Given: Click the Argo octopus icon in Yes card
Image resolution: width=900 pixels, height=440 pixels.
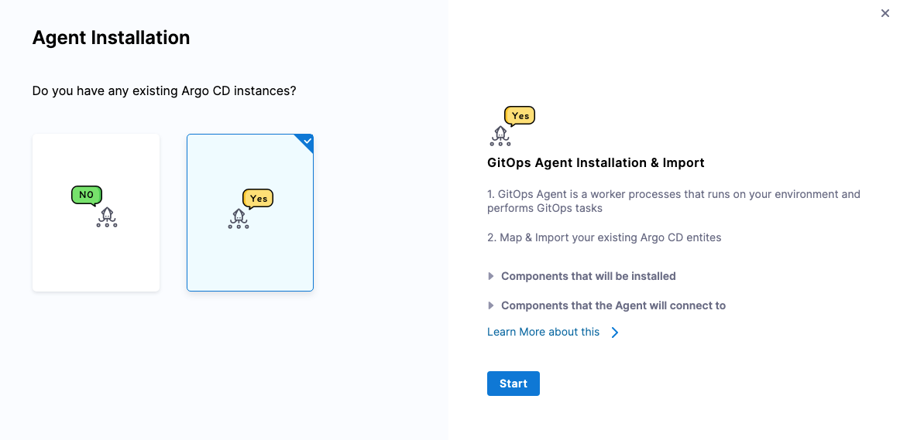Looking at the screenshot, I should 238,219.
